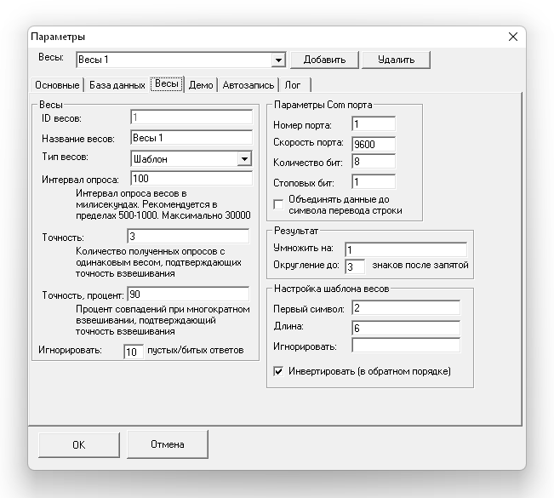Image resolution: width=554 pixels, height=498 pixels.
Task: Go to the Автозапись tab
Action: point(248,85)
